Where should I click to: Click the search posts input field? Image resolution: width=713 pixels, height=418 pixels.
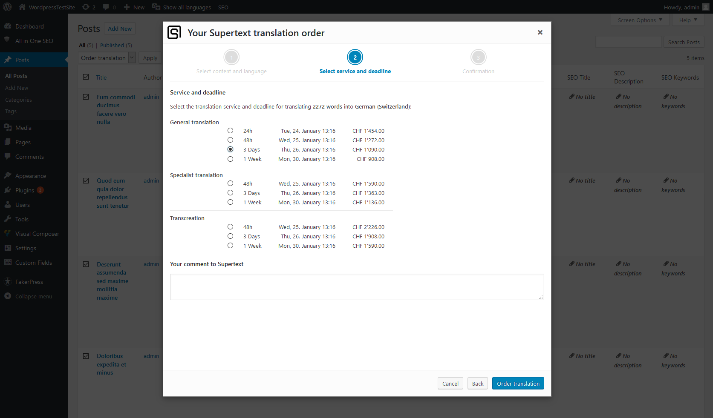coord(629,42)
